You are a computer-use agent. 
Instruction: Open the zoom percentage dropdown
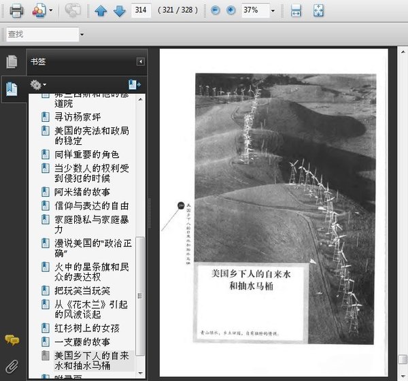click(273, 11)
